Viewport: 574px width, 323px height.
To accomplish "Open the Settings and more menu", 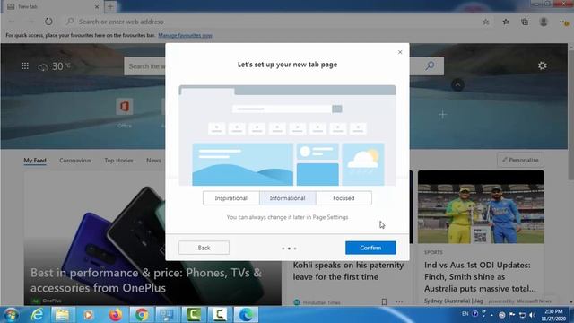I will click(564, 22).
